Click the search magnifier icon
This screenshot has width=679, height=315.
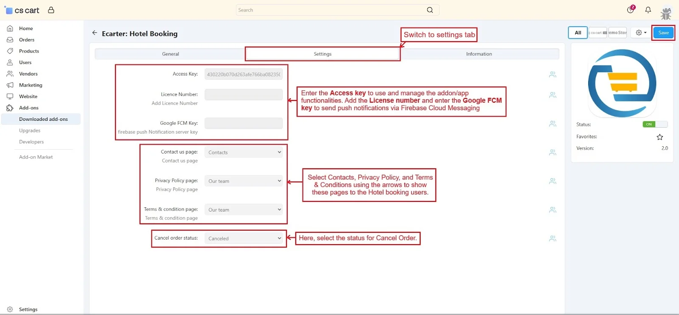point(430,10)
